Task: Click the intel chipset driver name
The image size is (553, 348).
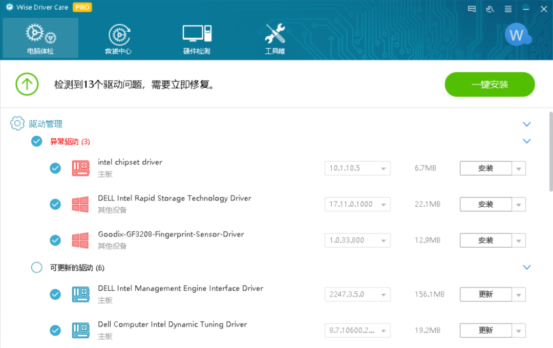Action: [x=130, y=162]
